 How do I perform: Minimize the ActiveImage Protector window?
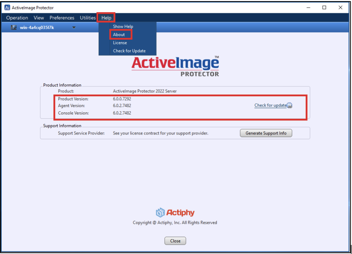click(308, 7)
